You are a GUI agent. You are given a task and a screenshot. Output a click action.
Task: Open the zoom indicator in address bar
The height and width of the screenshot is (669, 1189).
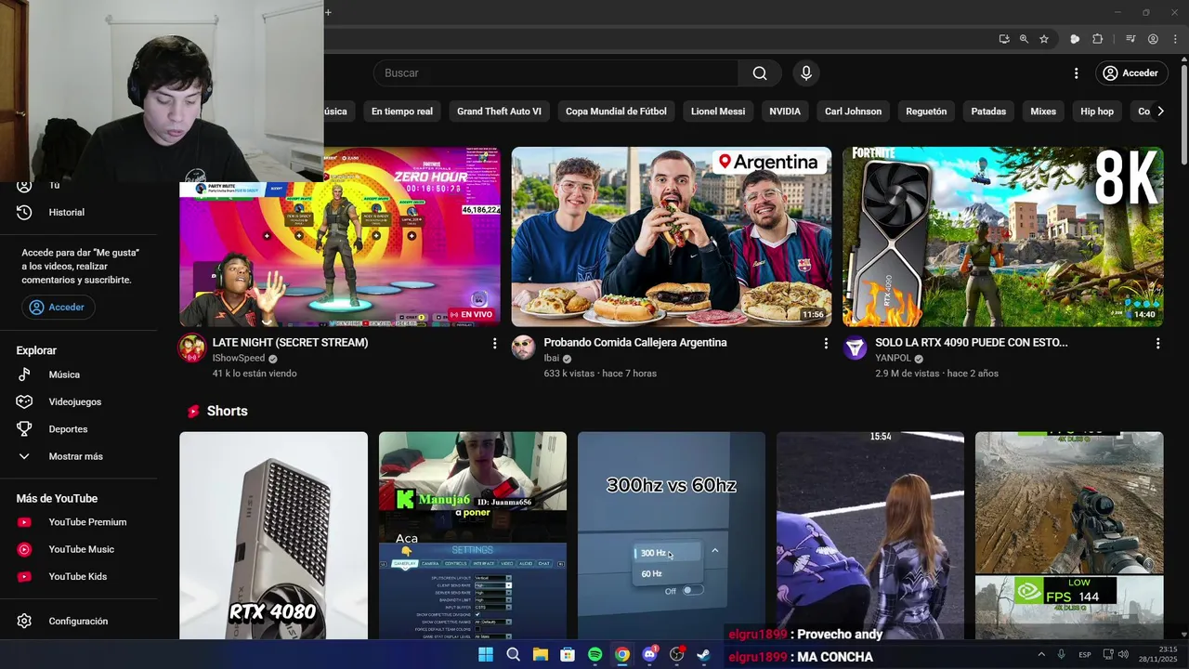pos(1024,39)
